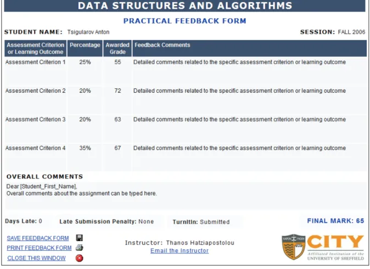The image size is (370, 269).
Task: Click into the overall comments text area
Action: (x=186, y=195)
